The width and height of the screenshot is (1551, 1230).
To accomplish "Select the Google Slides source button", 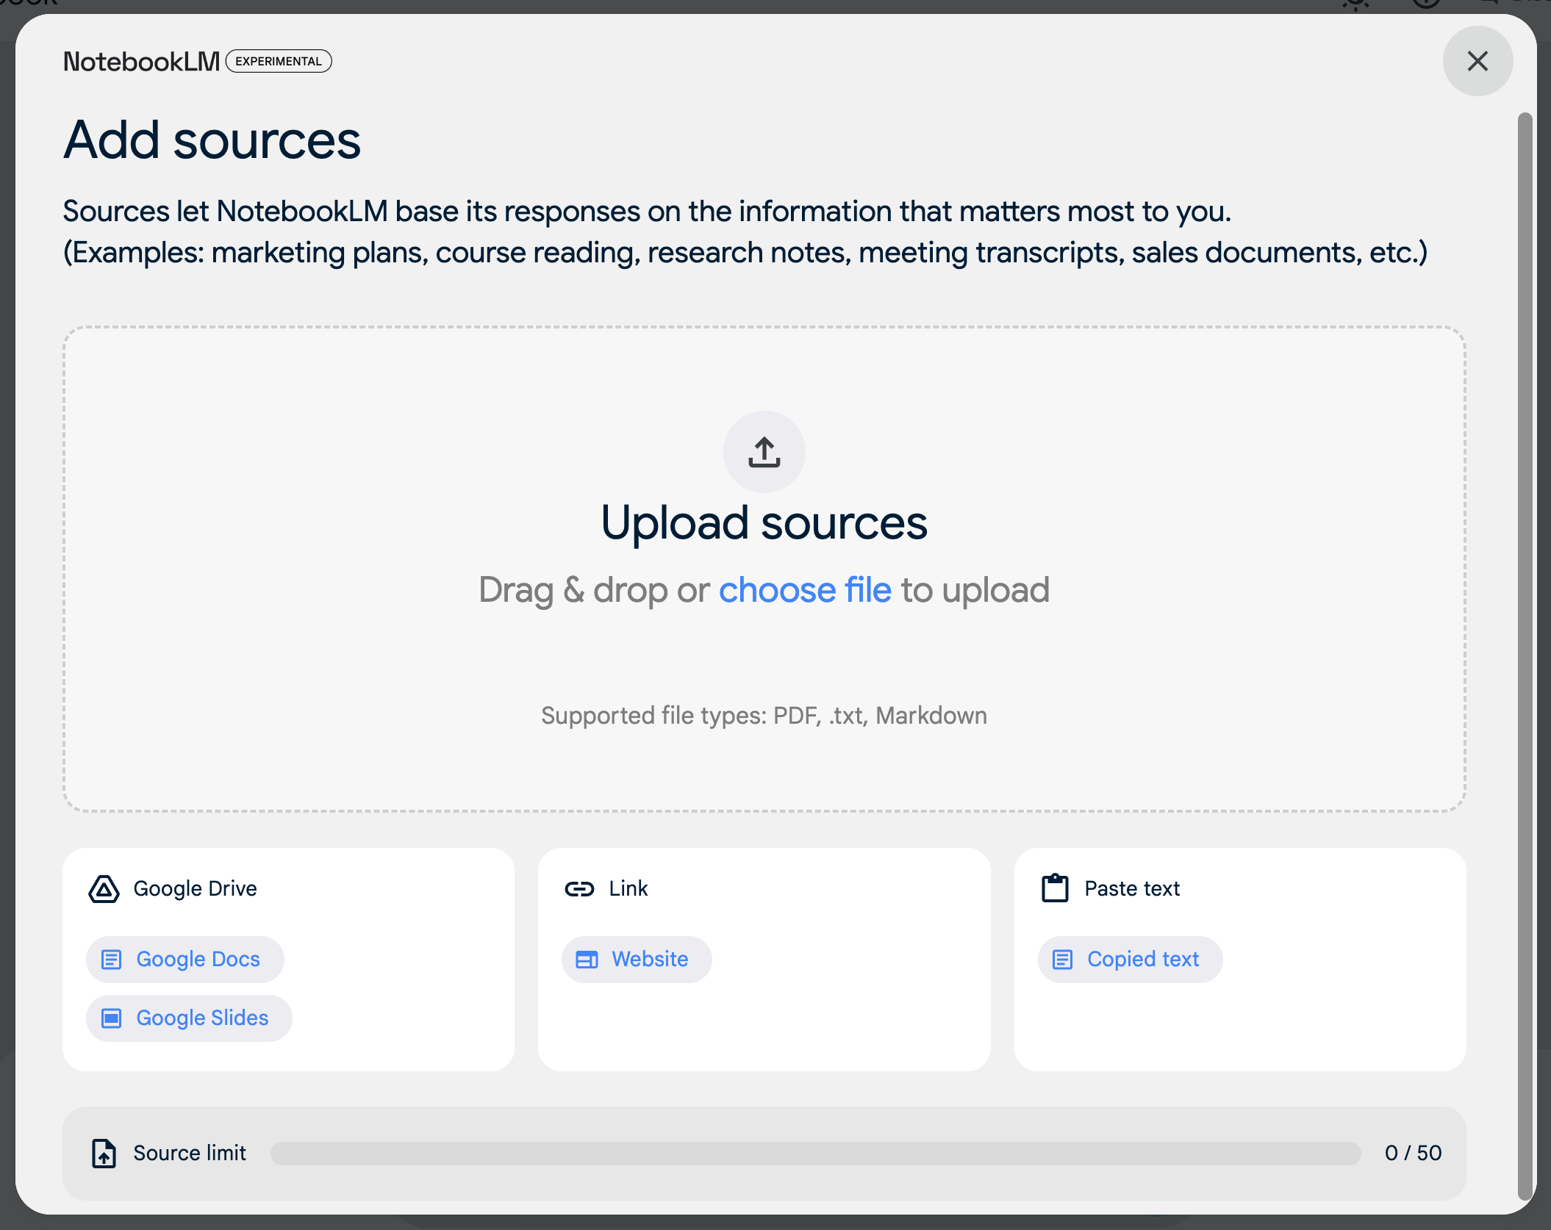I will click(189, 1018).
